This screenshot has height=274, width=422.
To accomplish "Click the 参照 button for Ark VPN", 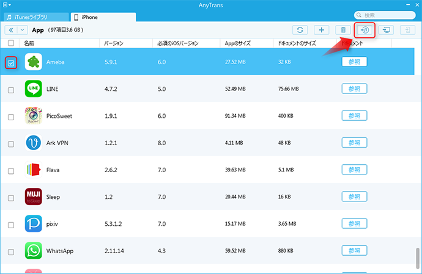I will click(x=355, y=143).
